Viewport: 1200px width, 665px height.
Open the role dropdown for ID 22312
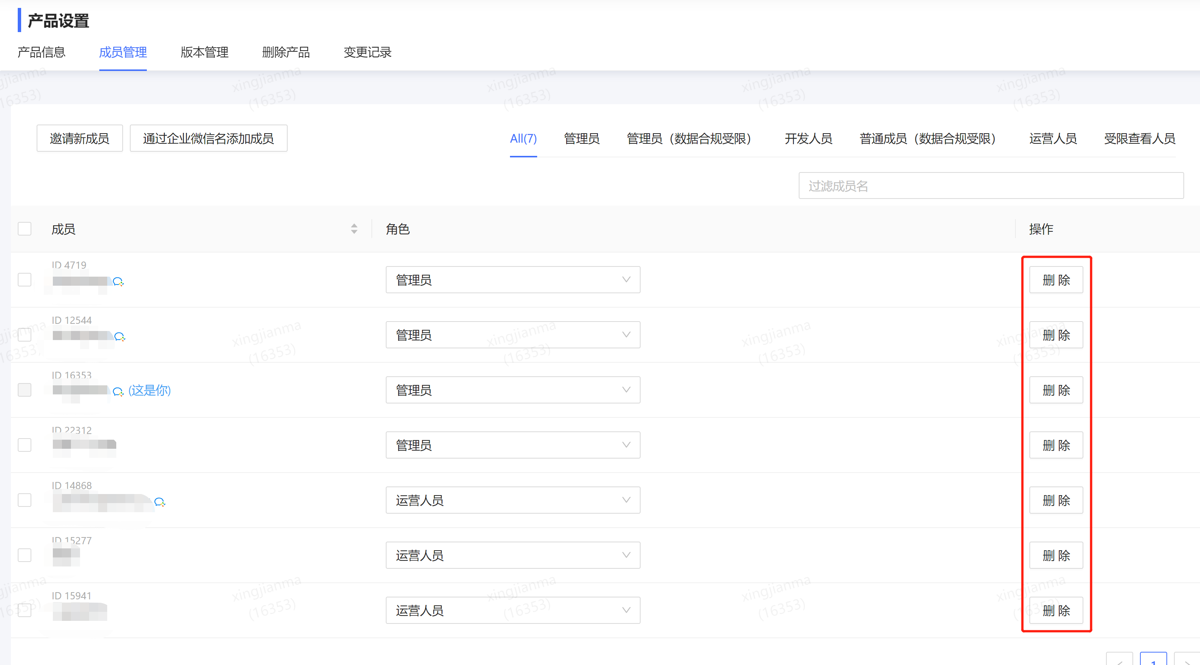[x=513, y=445]
